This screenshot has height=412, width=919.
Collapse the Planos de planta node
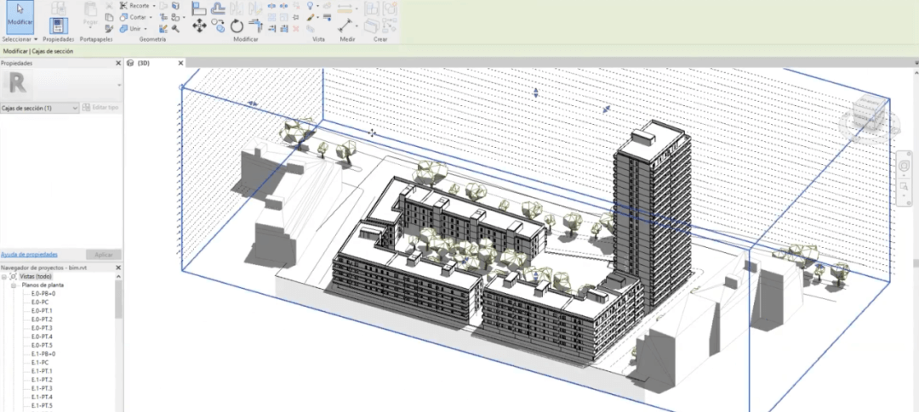coord(14,285)
